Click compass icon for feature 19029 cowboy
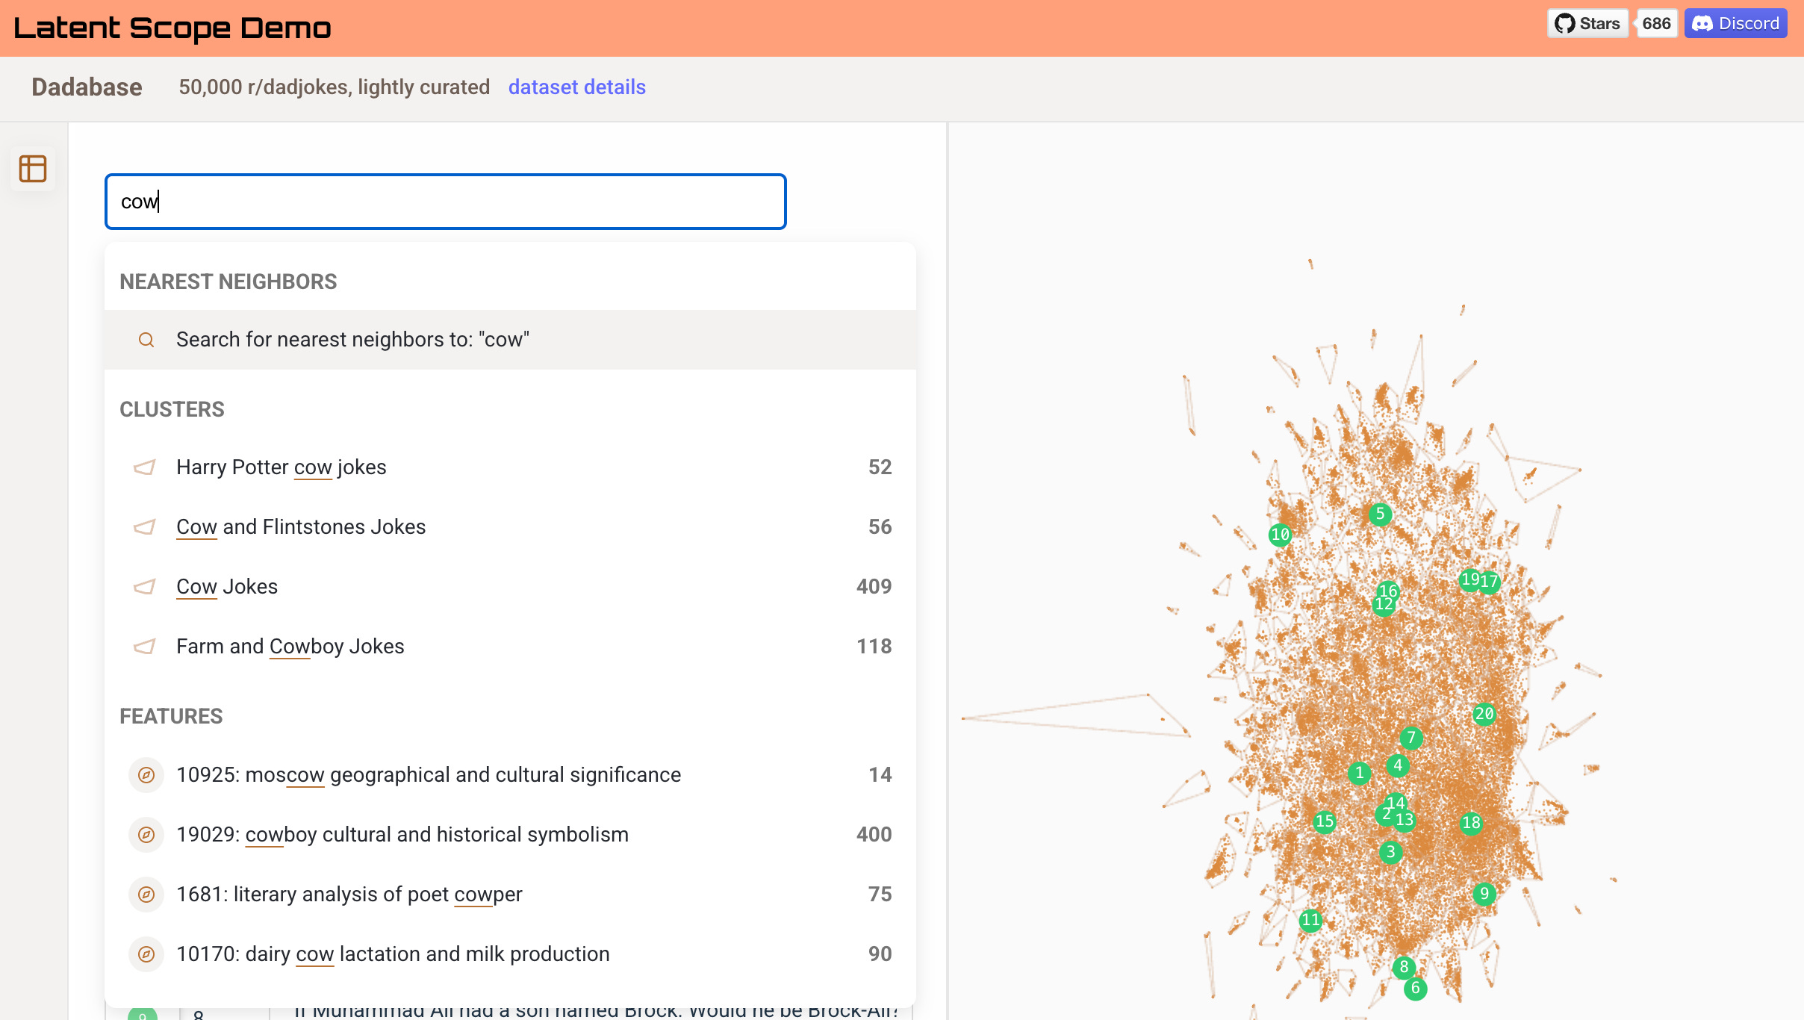Viewport: 1804px width, 1020px height. (146, 835)
